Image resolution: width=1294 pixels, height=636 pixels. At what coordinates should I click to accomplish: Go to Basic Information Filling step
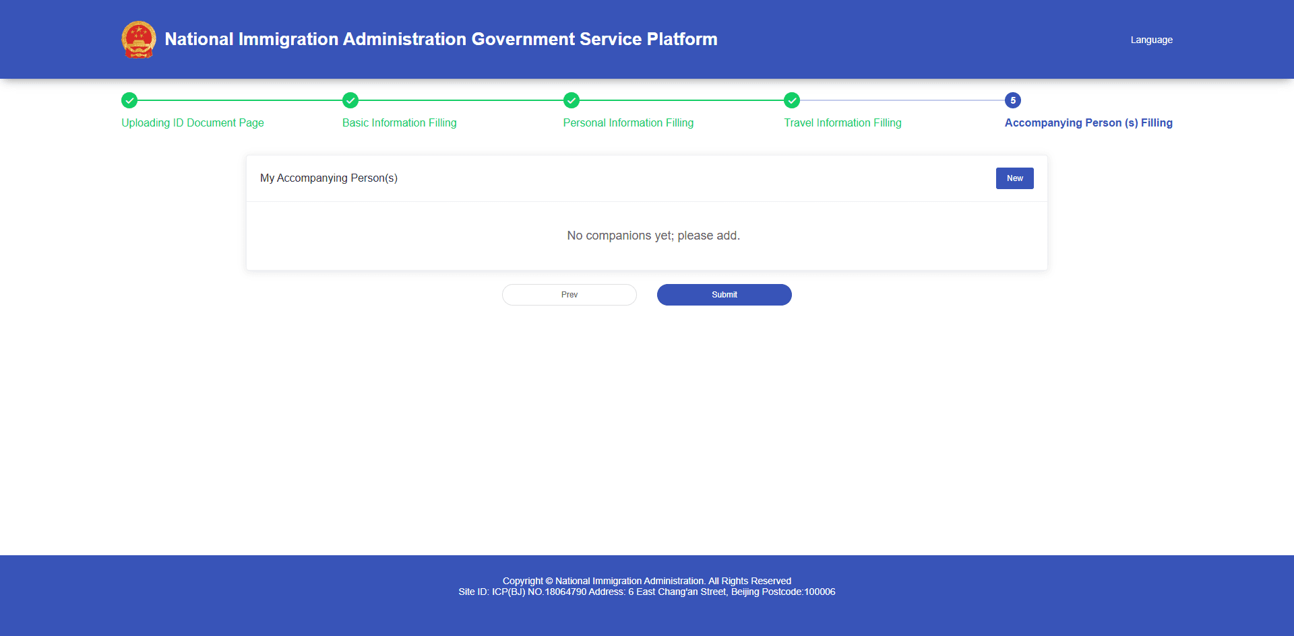[x=400, y=122]
